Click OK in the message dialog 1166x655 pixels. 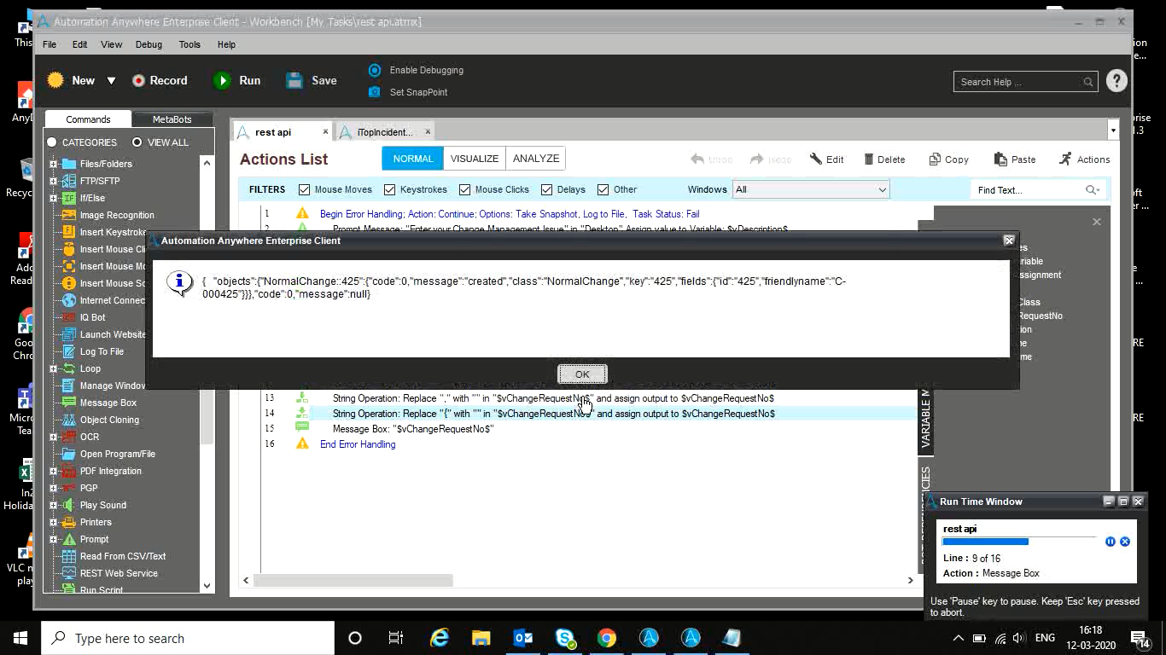[x=582, y=374]
